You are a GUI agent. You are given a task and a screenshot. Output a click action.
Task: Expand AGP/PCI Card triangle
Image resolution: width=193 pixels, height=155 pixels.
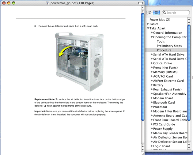[x=152, y=76]
